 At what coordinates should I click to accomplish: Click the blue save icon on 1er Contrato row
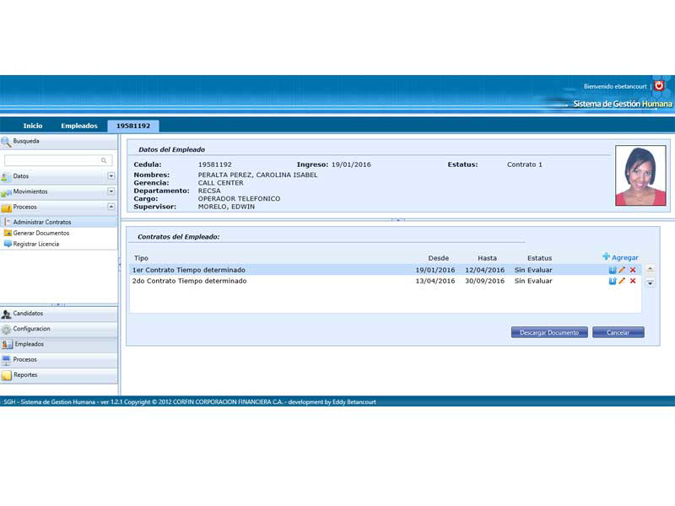tap(613, 270)
